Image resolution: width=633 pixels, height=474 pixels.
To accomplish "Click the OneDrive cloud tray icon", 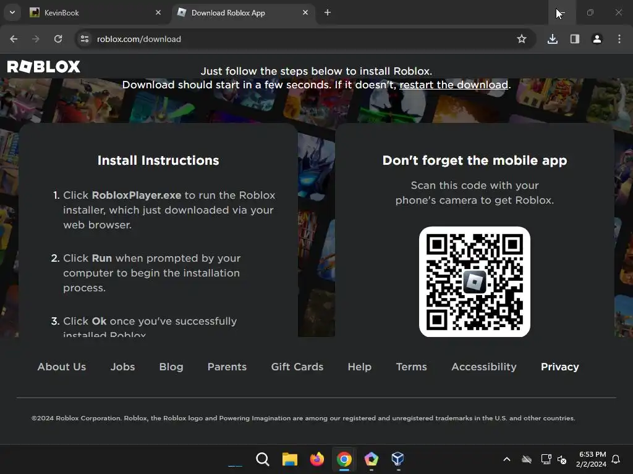I will click(x=527, y=459).
